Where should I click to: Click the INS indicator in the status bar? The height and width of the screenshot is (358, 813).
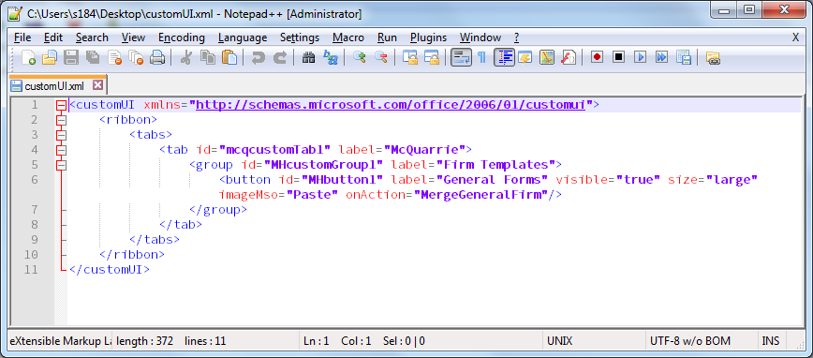(x=771, y=341)
